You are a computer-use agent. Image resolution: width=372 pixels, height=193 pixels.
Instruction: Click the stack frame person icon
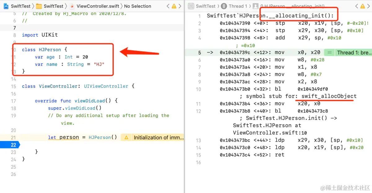pos(255,6)
